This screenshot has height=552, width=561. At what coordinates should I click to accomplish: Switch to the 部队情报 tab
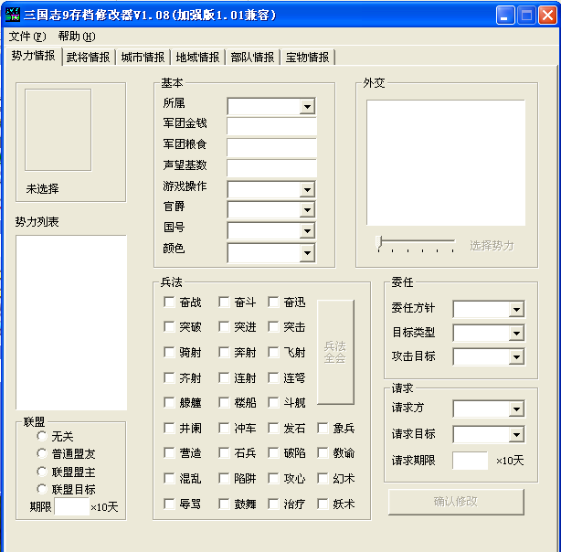click(x=252, y=58)
